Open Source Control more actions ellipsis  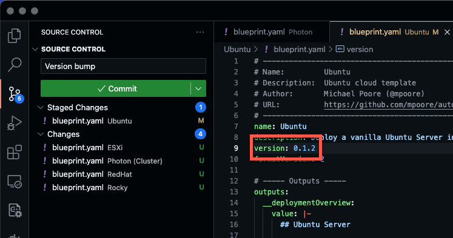200,32
